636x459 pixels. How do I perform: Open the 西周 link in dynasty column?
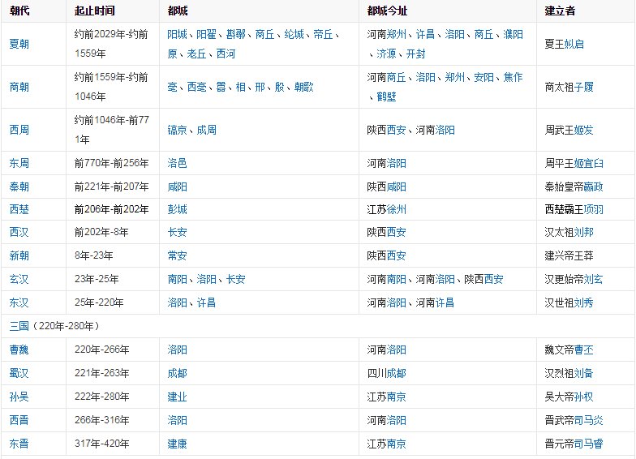click(x=19, y=130)
